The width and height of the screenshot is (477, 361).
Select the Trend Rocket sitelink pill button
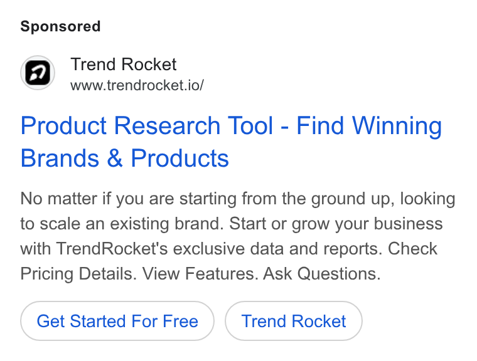tap(294, 321)
